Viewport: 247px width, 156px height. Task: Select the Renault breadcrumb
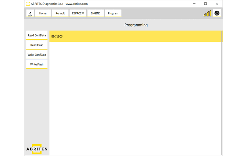tap(60, 13)
